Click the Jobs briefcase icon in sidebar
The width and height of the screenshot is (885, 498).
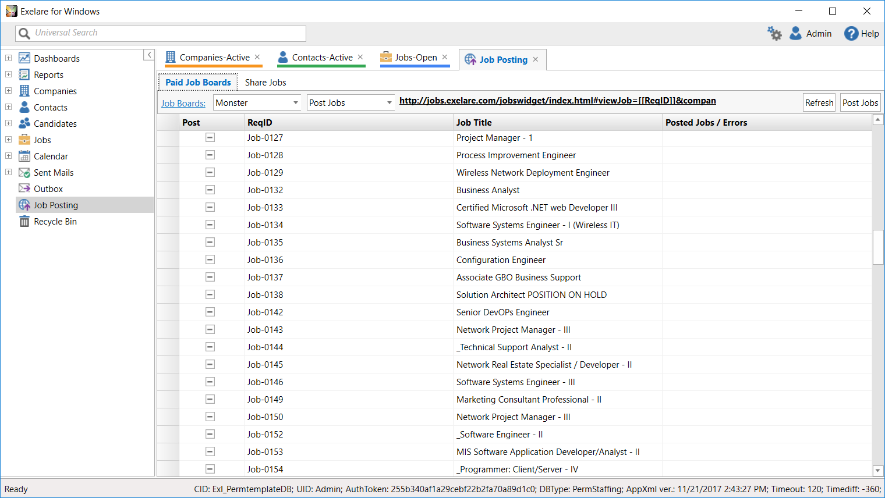(x=24, y=140)
